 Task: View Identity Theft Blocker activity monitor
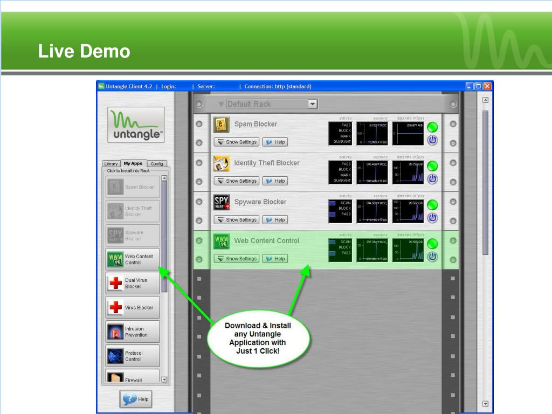pyautogui.click(x=340, y=172)
